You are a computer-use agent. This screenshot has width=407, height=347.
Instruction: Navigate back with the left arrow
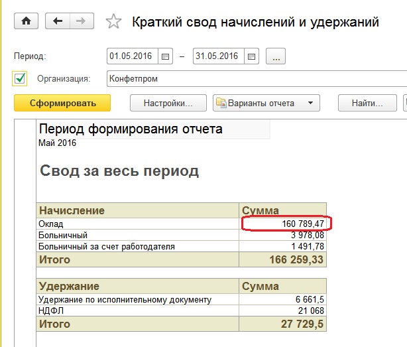point(58,21)
